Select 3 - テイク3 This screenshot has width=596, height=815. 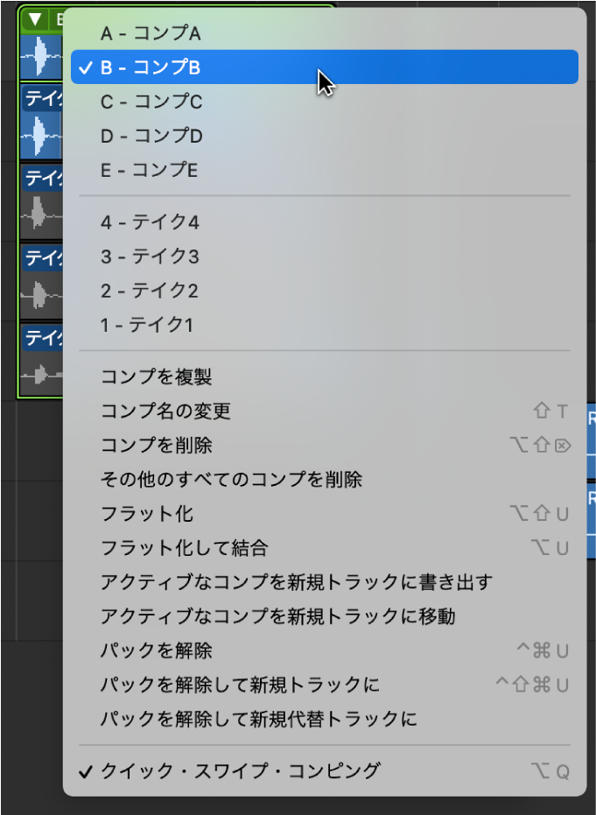coord(324,256)
